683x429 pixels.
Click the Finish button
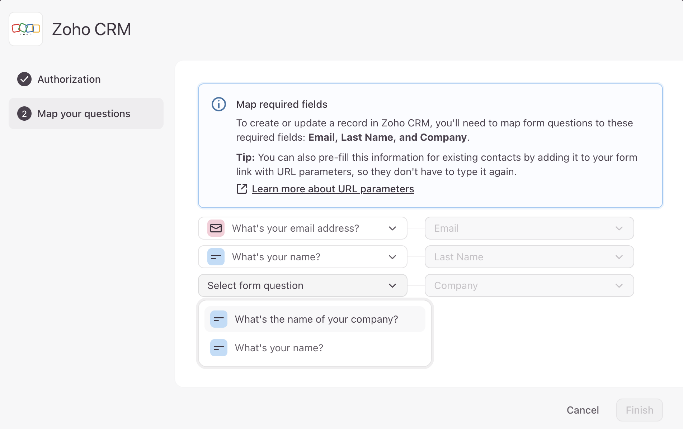tap(640, 410)
